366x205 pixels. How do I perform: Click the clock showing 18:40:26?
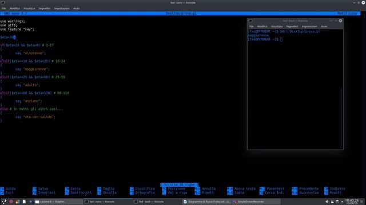[352, 202]
